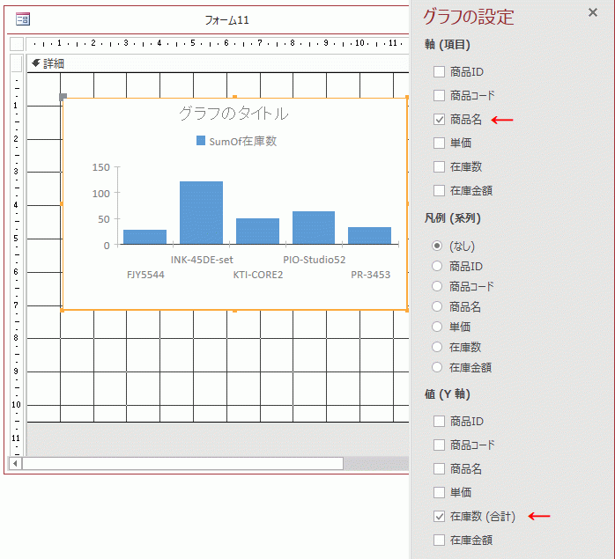Image resolution: width=615 pixels, height=559 pixels.
Task: Click the 値 (Y 軸) section heading
Action: point(447,394)
